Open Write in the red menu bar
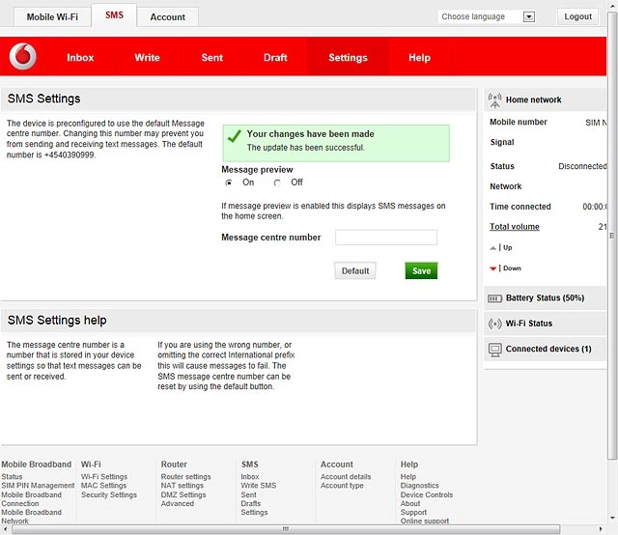 [x=147, y=58]
